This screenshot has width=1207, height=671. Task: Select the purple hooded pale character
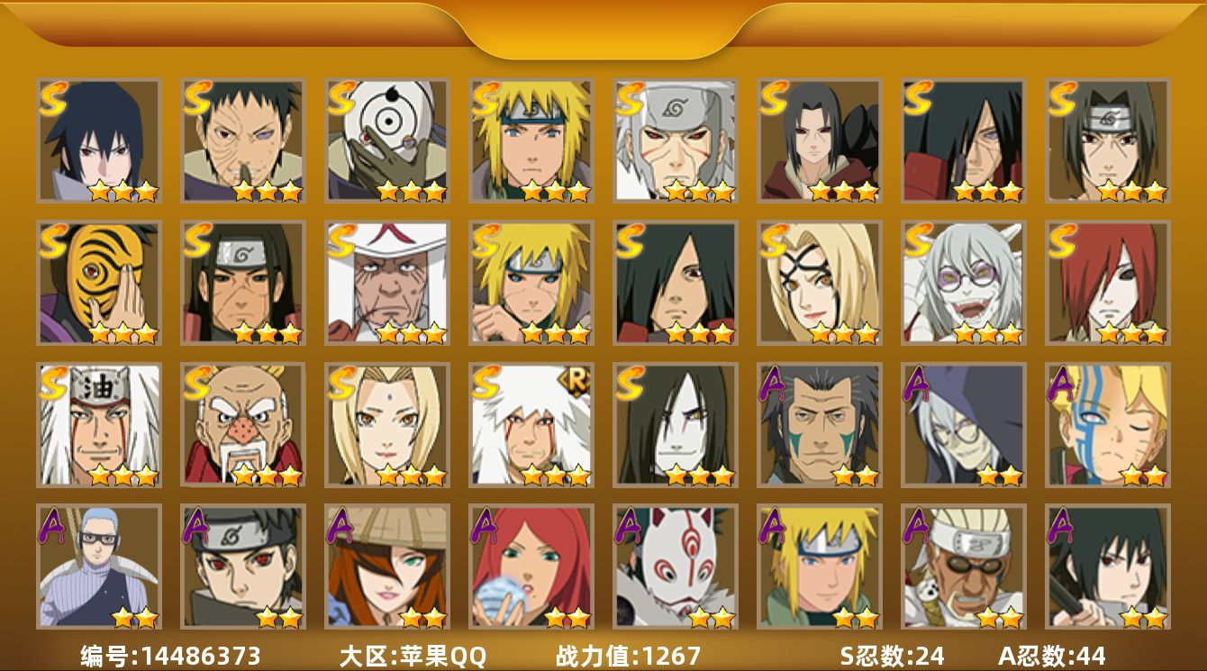[x=963, y=424]
